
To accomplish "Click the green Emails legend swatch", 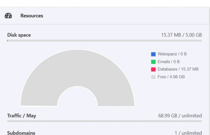I will 153,62.
